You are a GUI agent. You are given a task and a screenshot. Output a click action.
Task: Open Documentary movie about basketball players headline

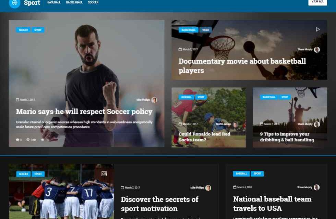pyautogui.click(x=242, y=66)
